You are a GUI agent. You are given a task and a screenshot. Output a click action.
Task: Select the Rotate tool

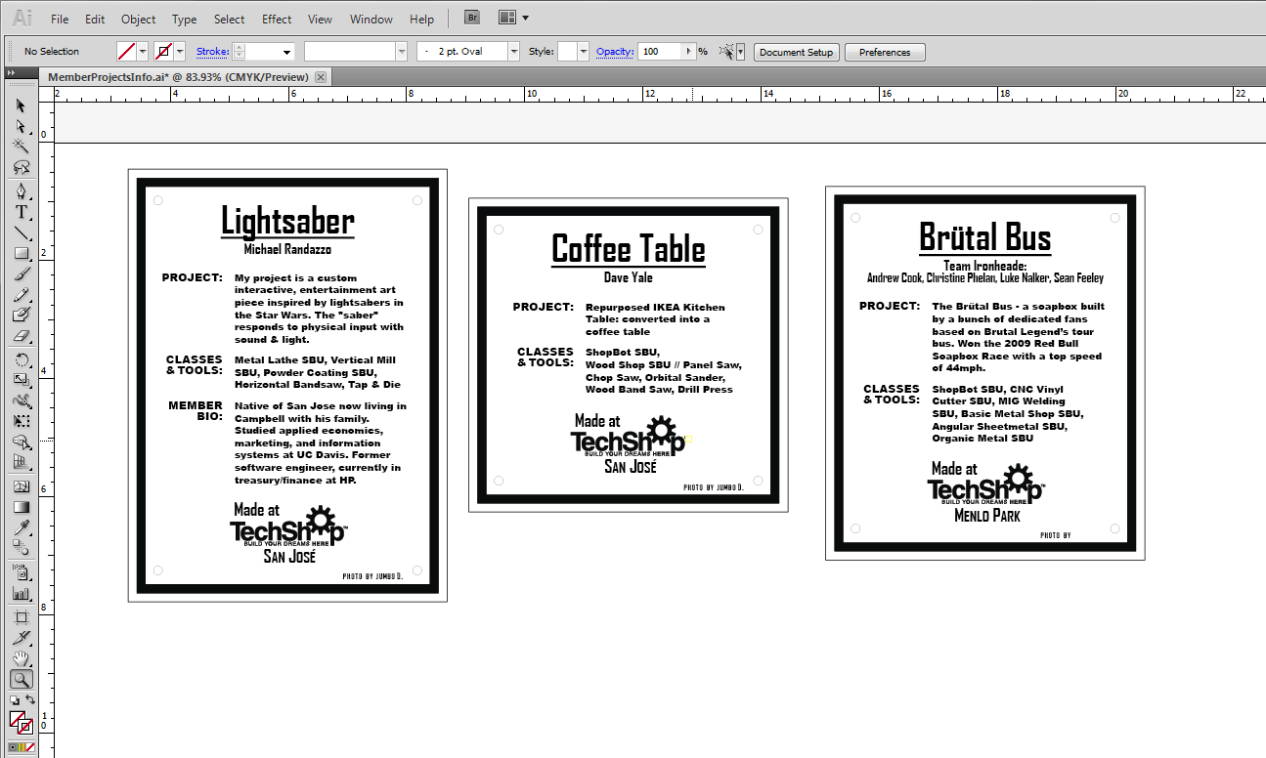tap(21, 359)
